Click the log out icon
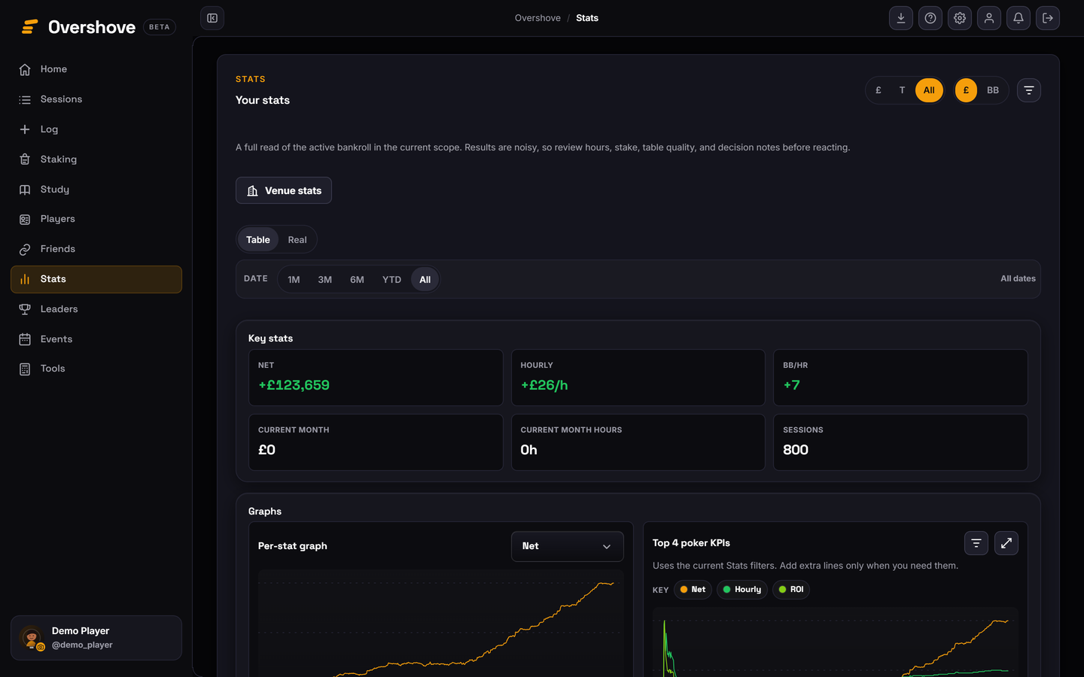The image size is (1084, 677). [1048, 18]
